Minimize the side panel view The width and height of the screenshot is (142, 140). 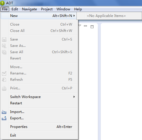coord(85,26)
